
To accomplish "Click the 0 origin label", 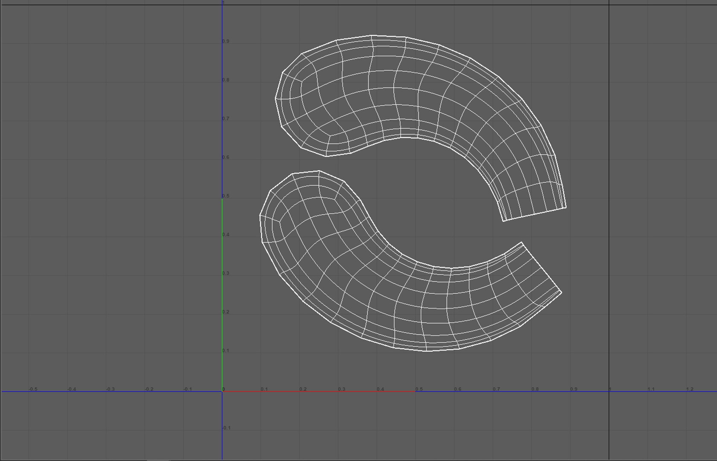I will pyautogui.click(x=224, y=389).
